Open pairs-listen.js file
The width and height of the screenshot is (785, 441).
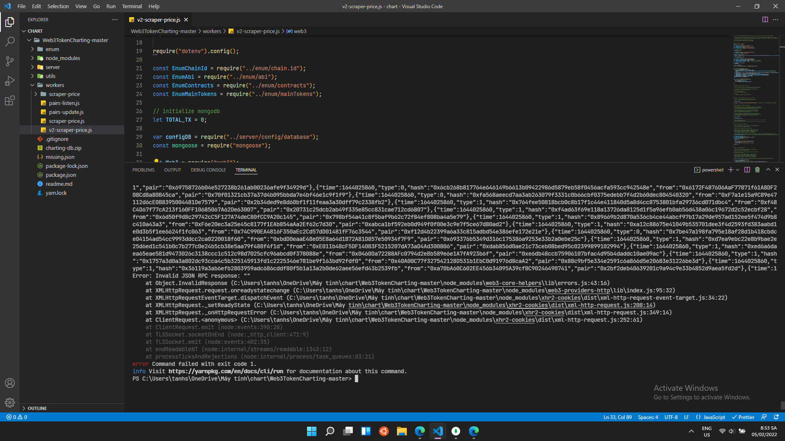tap(72, 103)
